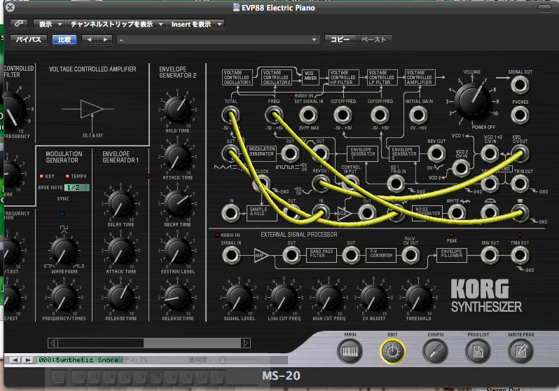Click the TOTAL patch jack
The image size is (559, 391).
[230, 115]
